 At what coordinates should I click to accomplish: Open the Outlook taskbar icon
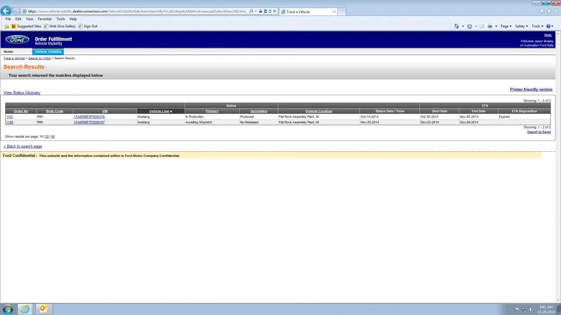click(x=44, y=309)
